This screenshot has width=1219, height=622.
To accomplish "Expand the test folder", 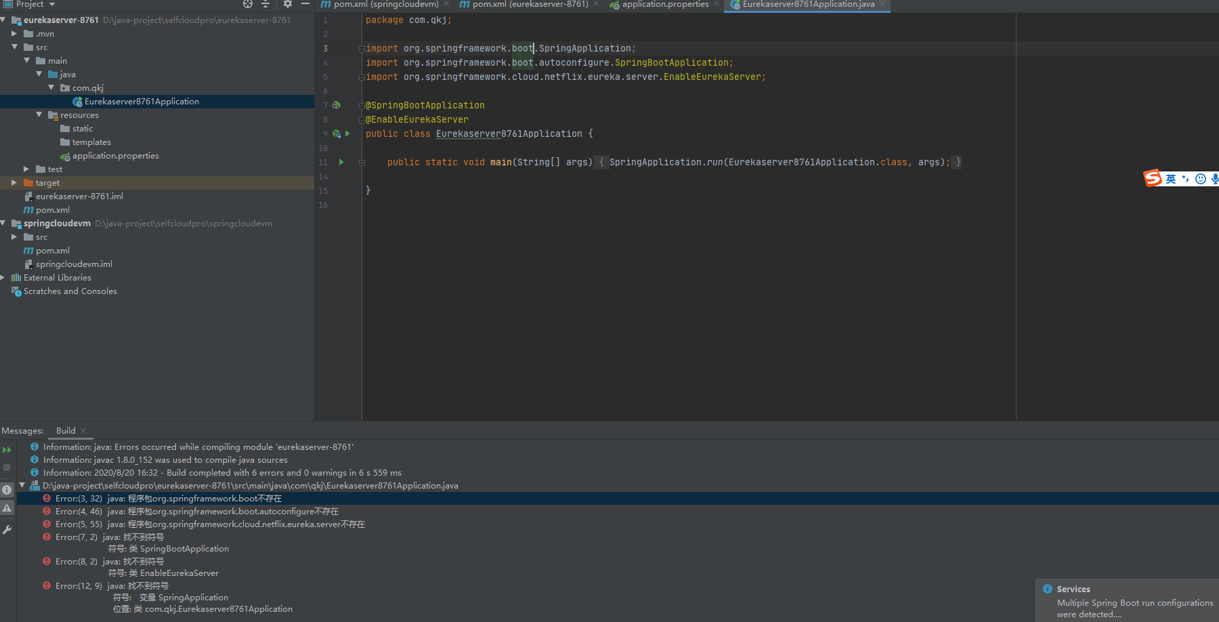I will click(26, 169).
